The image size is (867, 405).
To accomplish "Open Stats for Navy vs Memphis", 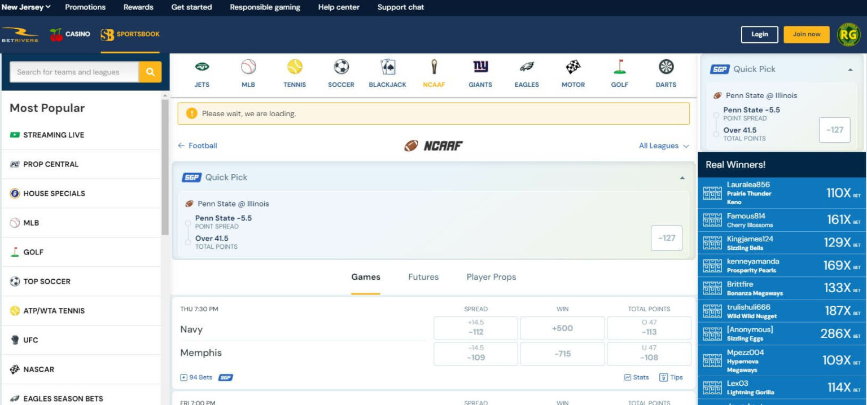I will click(x=637, y=377).
